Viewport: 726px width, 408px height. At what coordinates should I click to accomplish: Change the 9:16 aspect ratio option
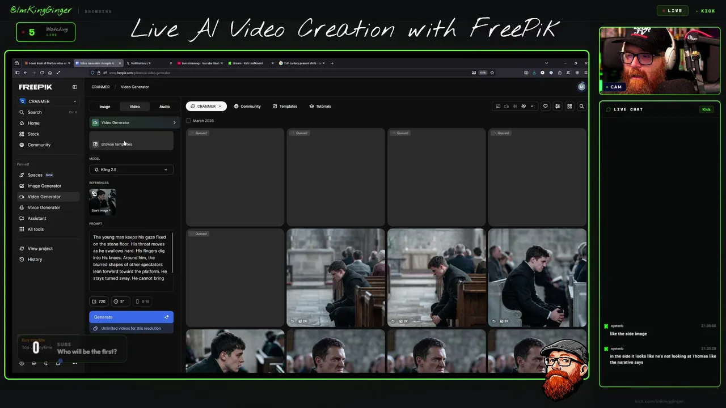(x=143, y=301)
